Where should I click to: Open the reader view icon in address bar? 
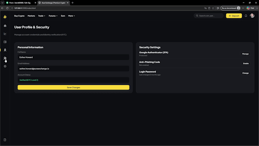209,8
